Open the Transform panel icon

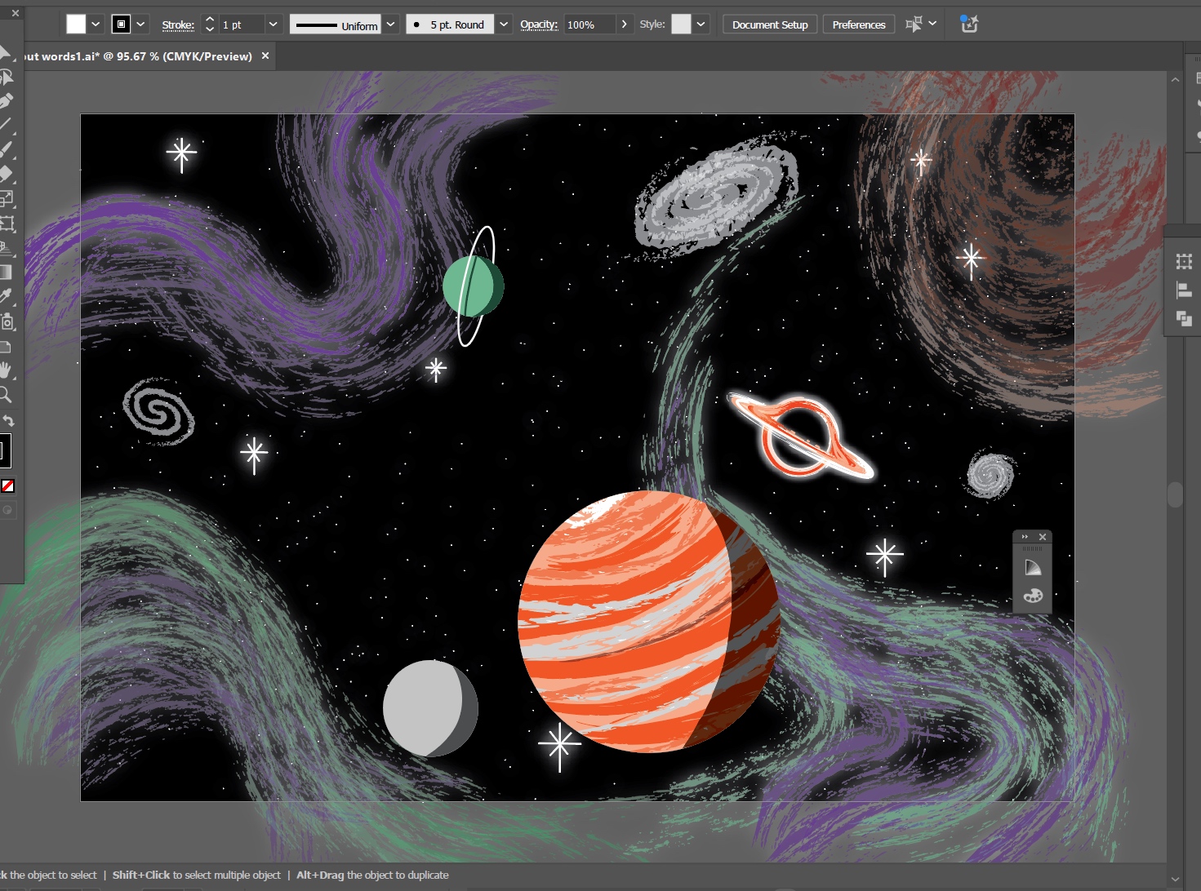pos(1184,262)
